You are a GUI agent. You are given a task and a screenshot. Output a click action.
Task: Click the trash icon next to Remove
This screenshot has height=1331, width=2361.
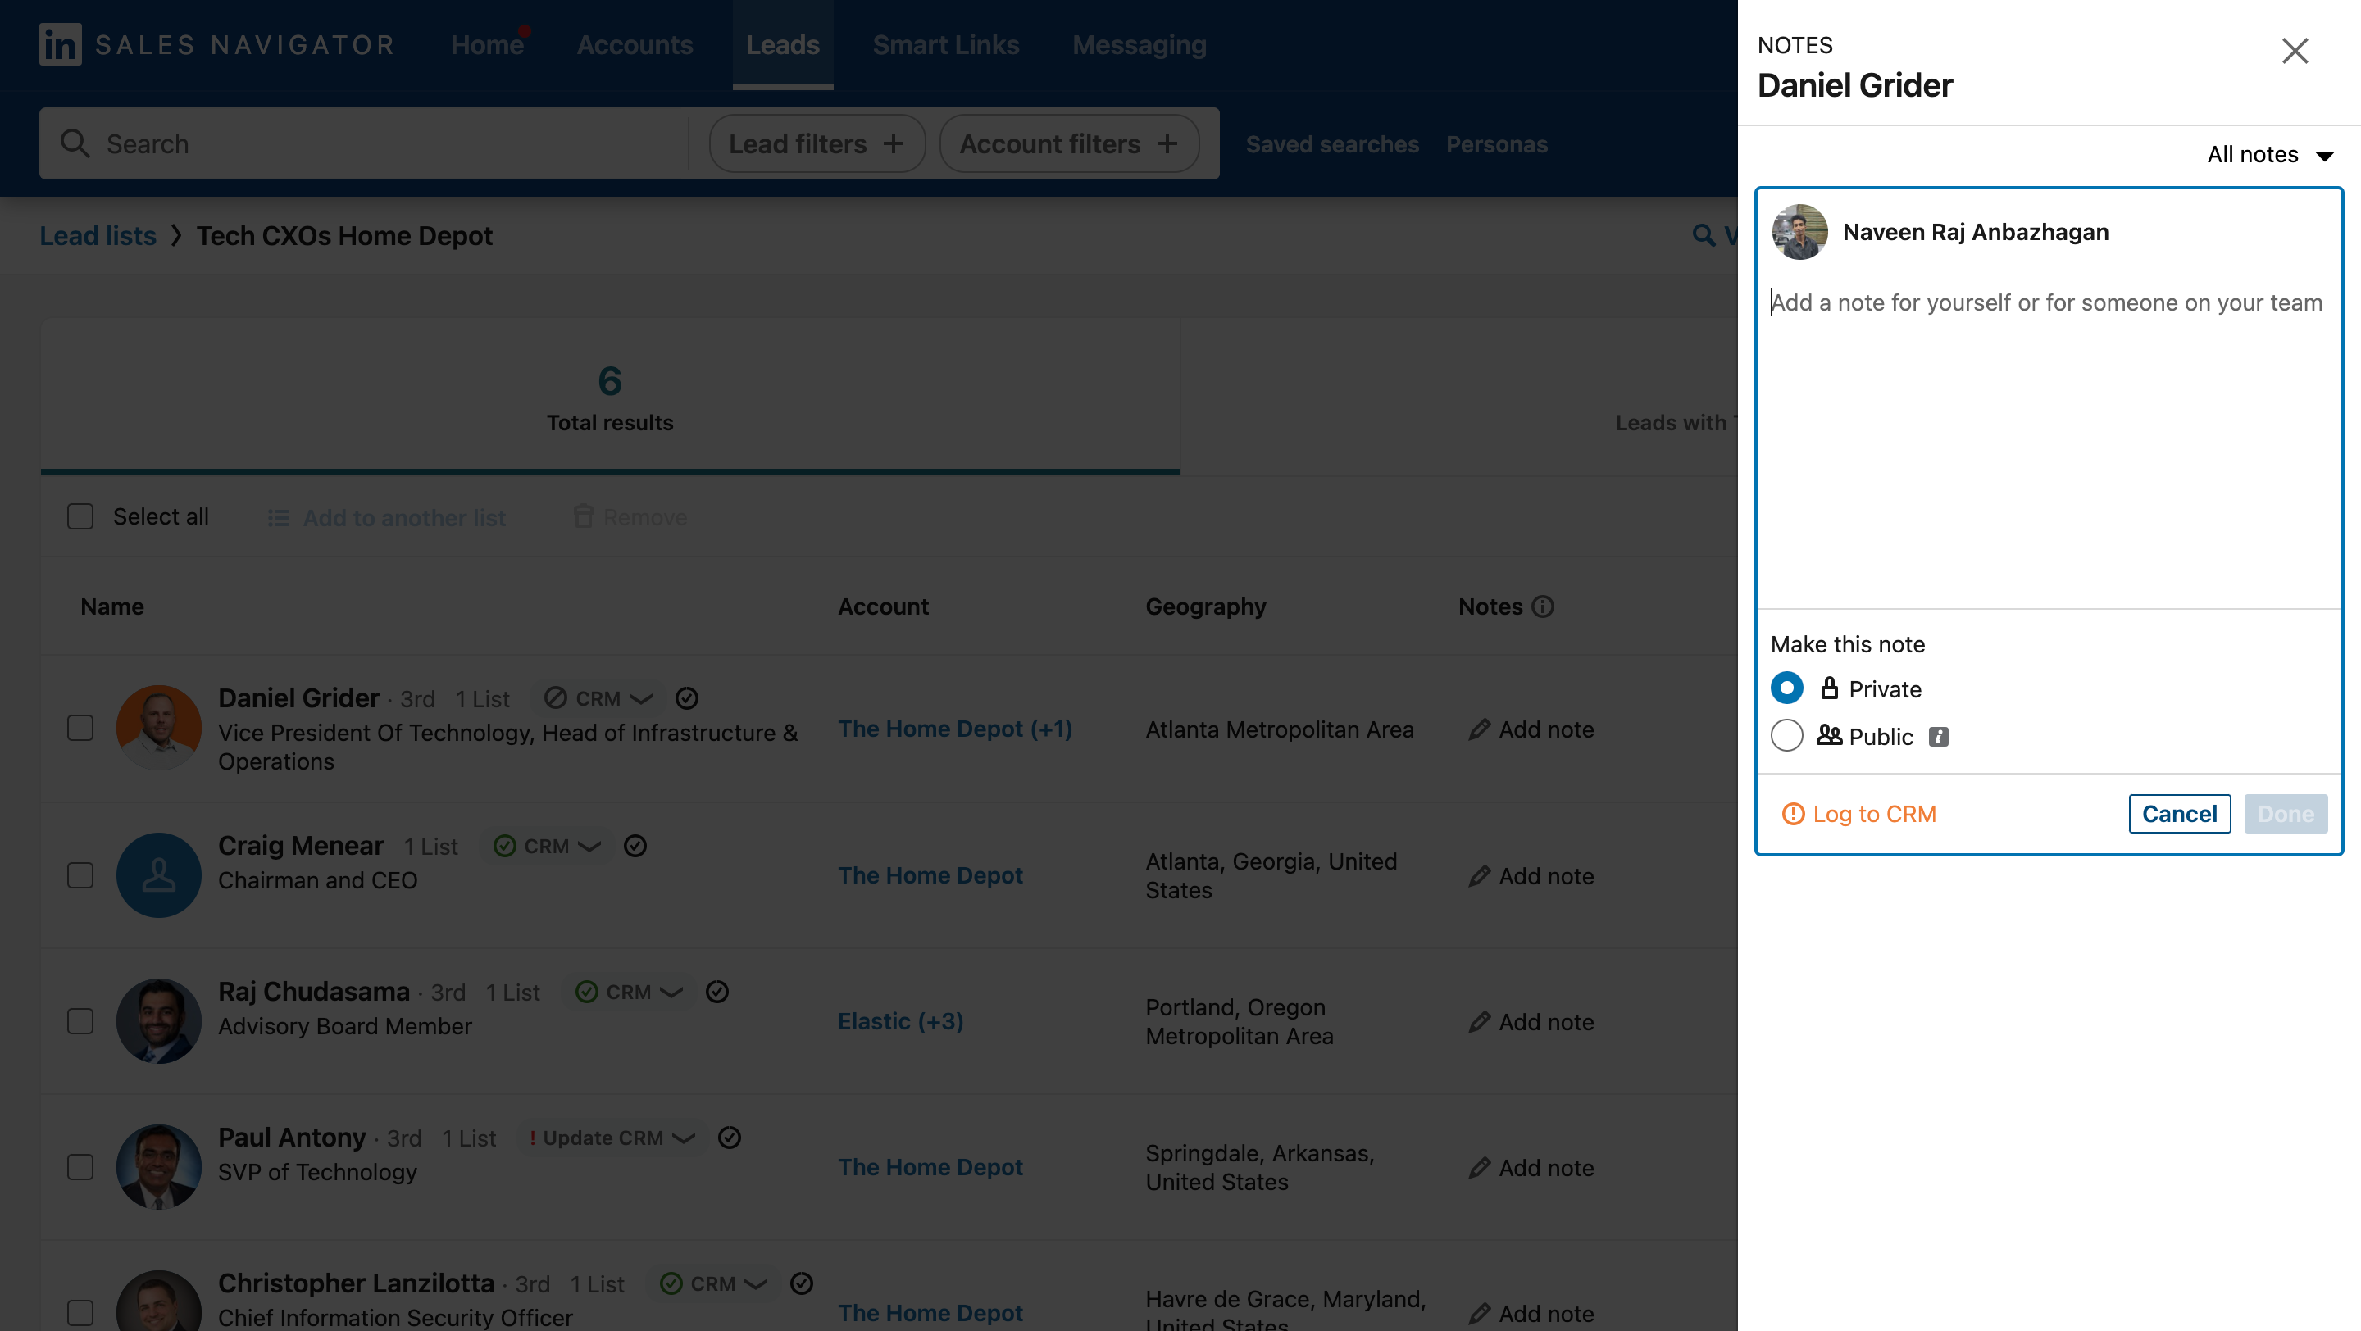(583, 516)
